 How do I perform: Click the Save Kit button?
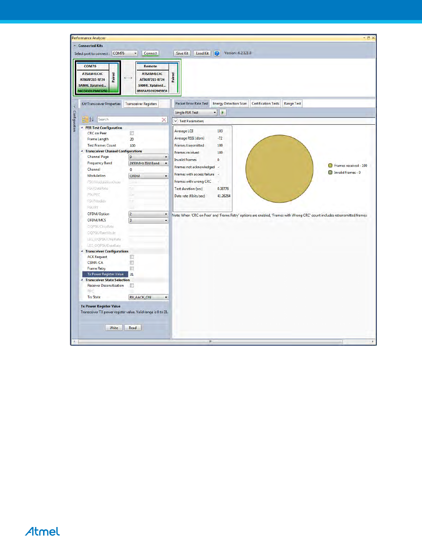(182, 53)
